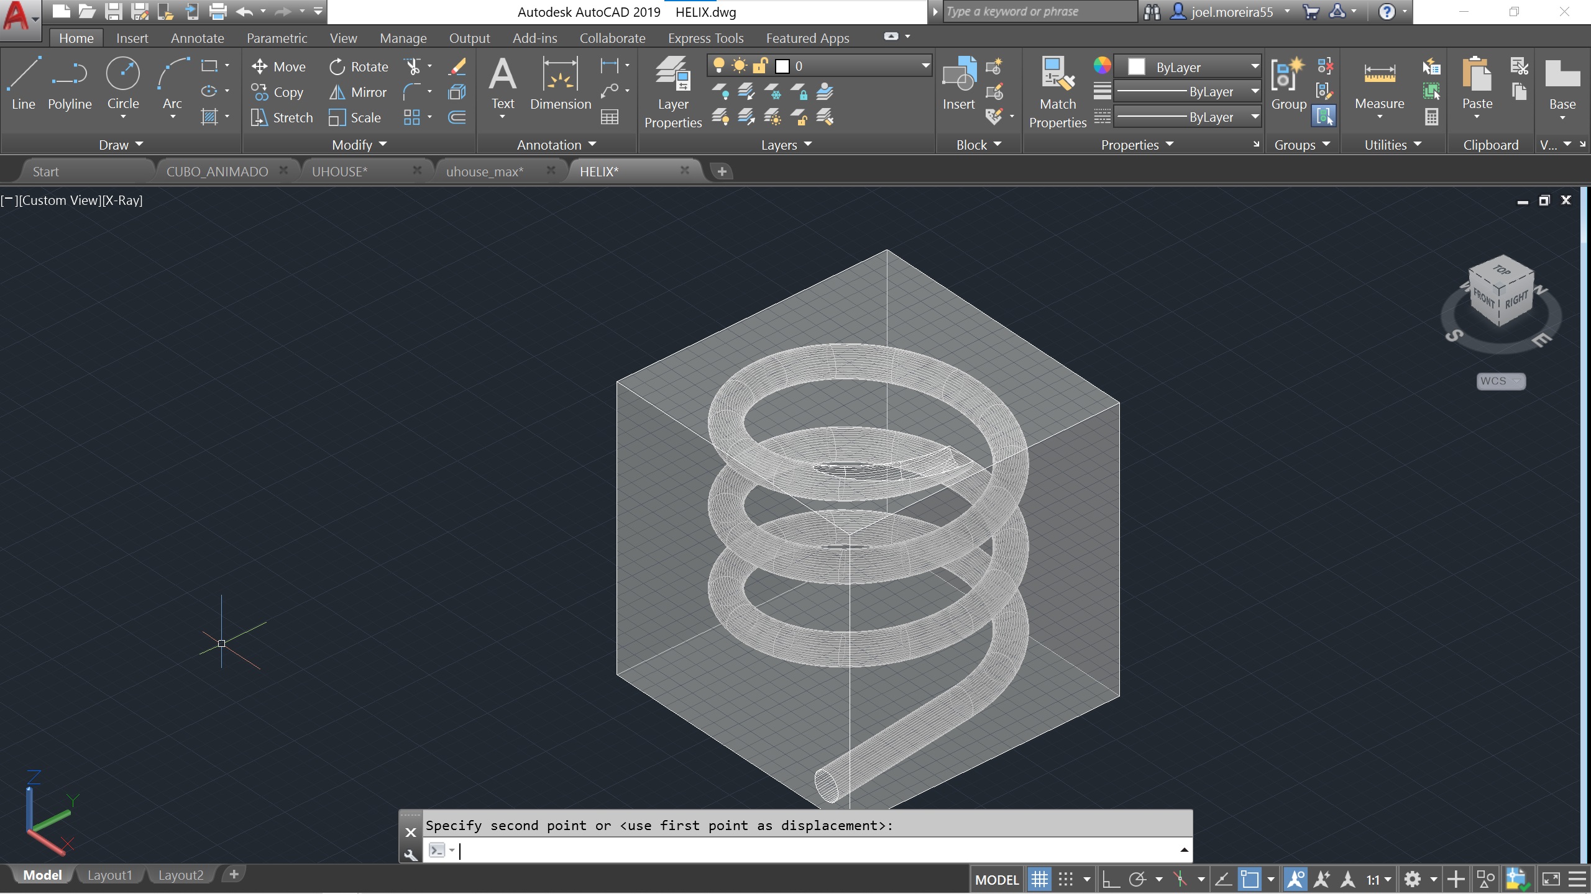Open the ByLayer object color dropdown

pos(1255,66)
